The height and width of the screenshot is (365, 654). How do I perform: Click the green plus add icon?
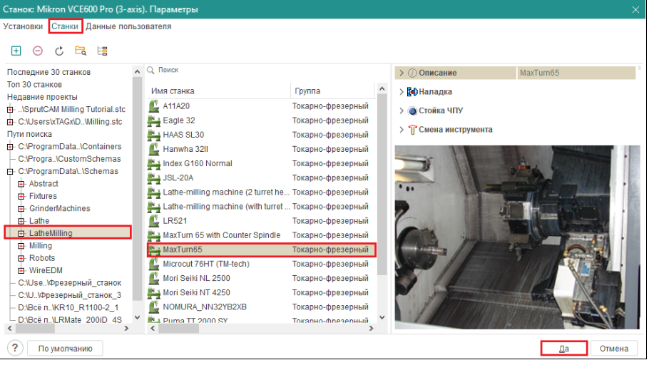[16, 51]
